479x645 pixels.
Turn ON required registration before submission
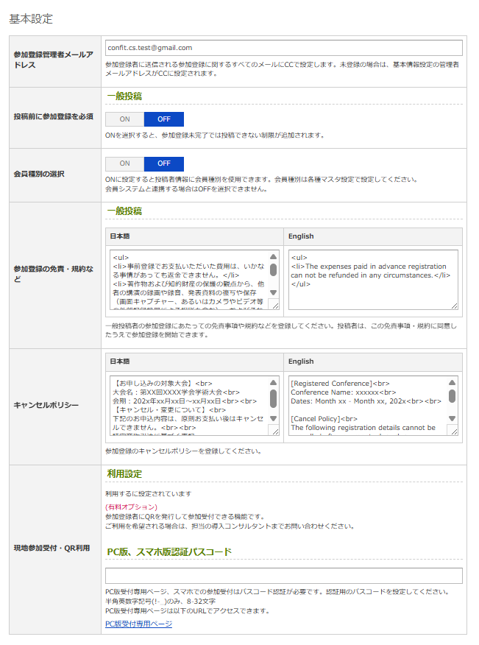[124, 119]
